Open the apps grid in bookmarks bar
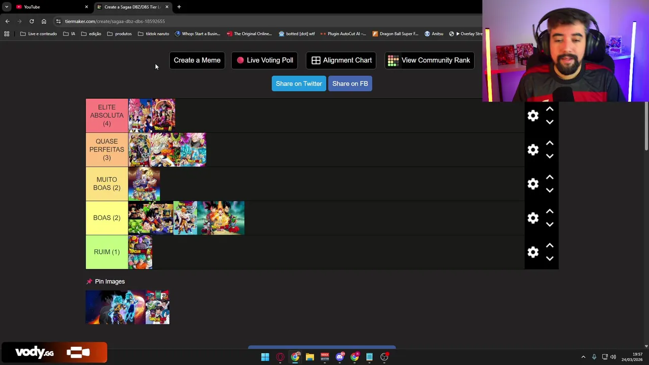 [x=7, y=34]
